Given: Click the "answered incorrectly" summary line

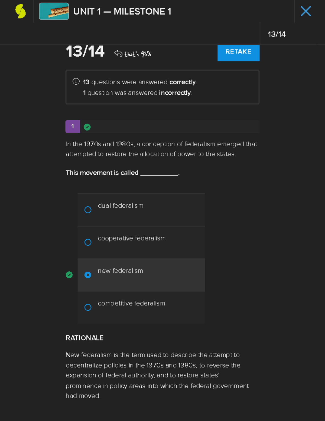Looking at the screenshot, I should click(138, 93).
